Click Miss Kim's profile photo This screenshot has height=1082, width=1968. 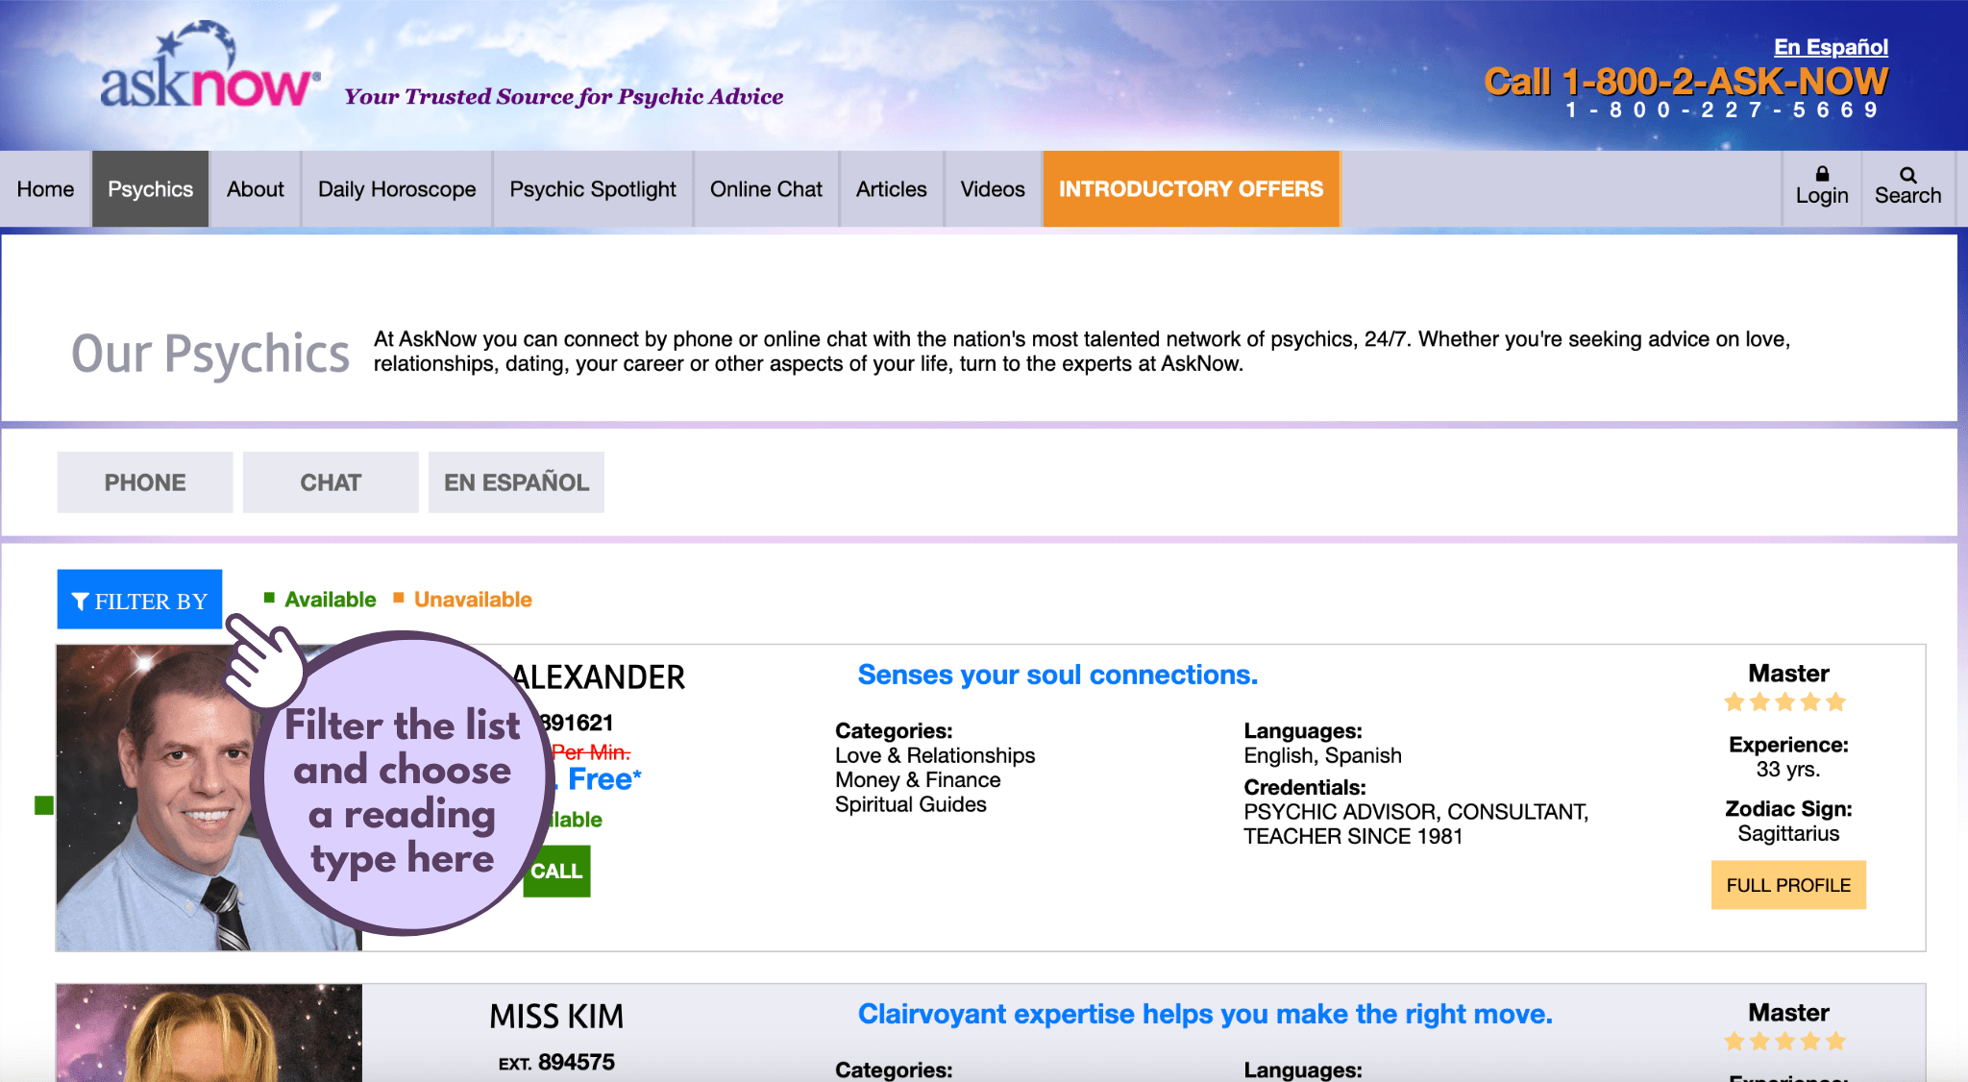point(209,1033)
